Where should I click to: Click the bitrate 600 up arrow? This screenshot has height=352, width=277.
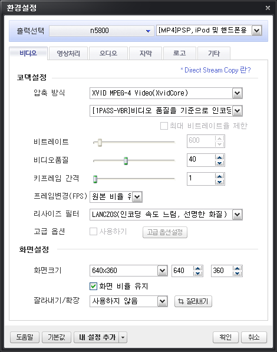[219, 139]
